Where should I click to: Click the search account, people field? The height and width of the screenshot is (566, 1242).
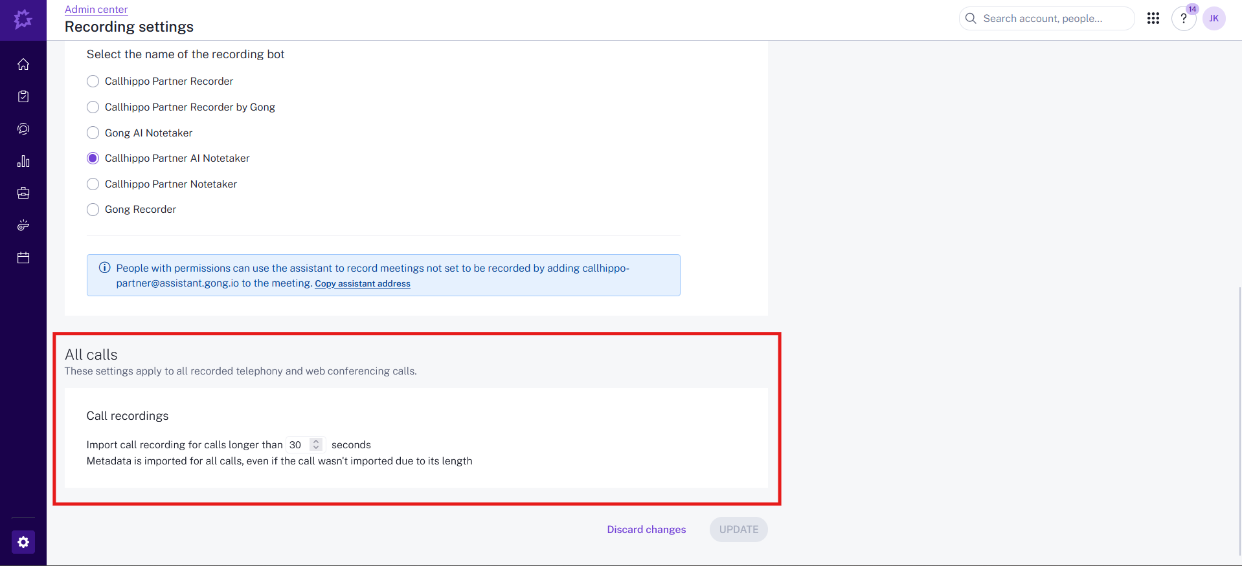1046,18
